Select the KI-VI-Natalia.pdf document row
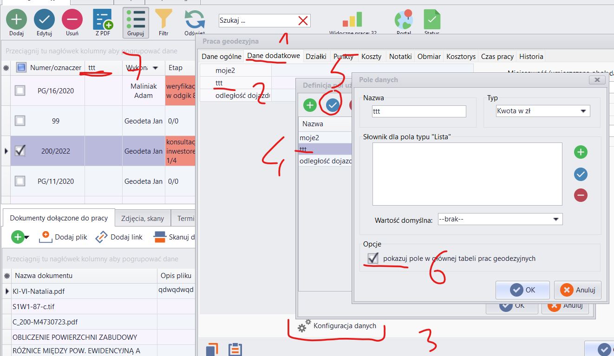 tap(98, 291)
